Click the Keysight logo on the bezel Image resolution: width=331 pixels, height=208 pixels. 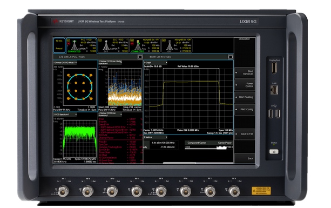pyautogui.click(x=63, y=21)
